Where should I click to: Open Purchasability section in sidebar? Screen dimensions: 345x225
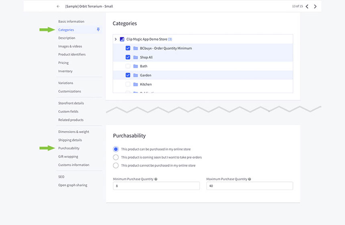click(x=69, y=148)
